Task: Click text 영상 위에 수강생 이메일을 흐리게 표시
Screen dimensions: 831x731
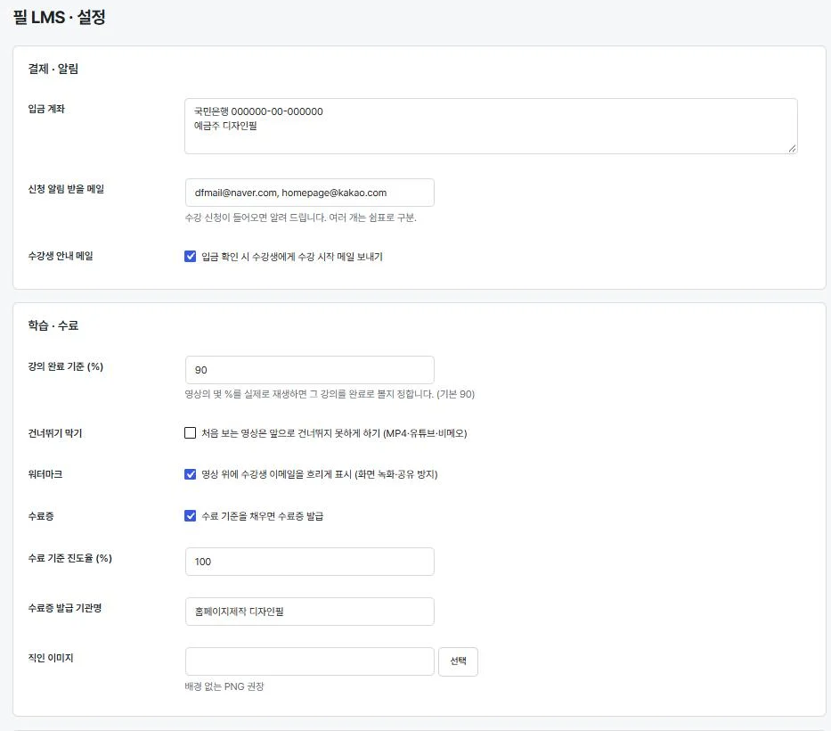Action: [x=276, y=474]
